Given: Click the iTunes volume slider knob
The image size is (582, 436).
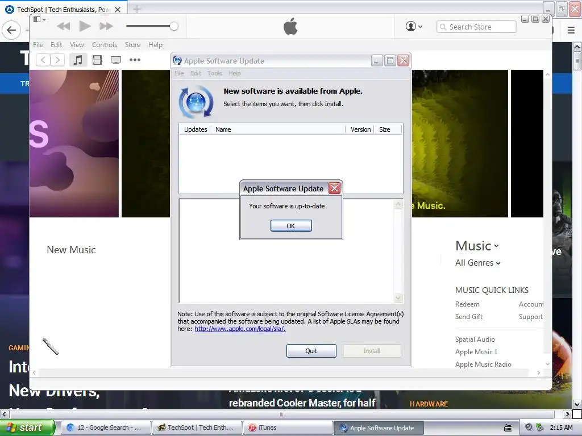Looking at the screenshot, I should [x=174, y=26].
